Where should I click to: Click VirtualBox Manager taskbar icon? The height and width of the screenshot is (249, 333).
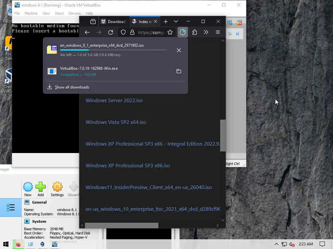click(43, 244)
